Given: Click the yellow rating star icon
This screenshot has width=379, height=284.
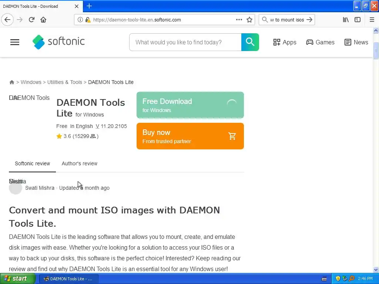Looking at the screenshot, I should coord(59,136).
